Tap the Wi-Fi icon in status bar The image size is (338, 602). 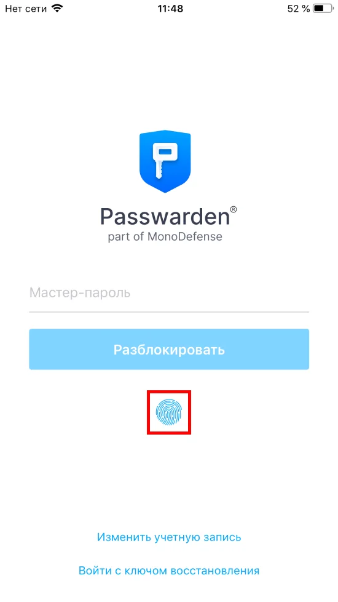58,8
